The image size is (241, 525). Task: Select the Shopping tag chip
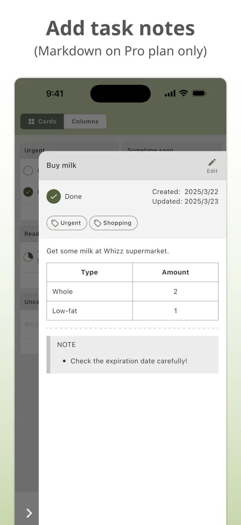(113, 223)
